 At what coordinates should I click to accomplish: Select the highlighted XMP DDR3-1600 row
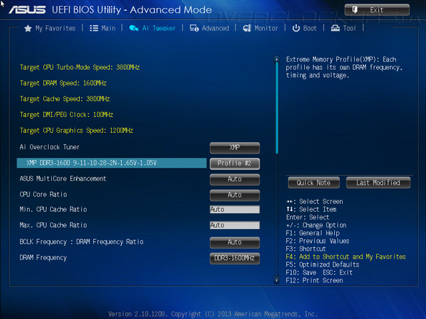[x=111, y=163]
